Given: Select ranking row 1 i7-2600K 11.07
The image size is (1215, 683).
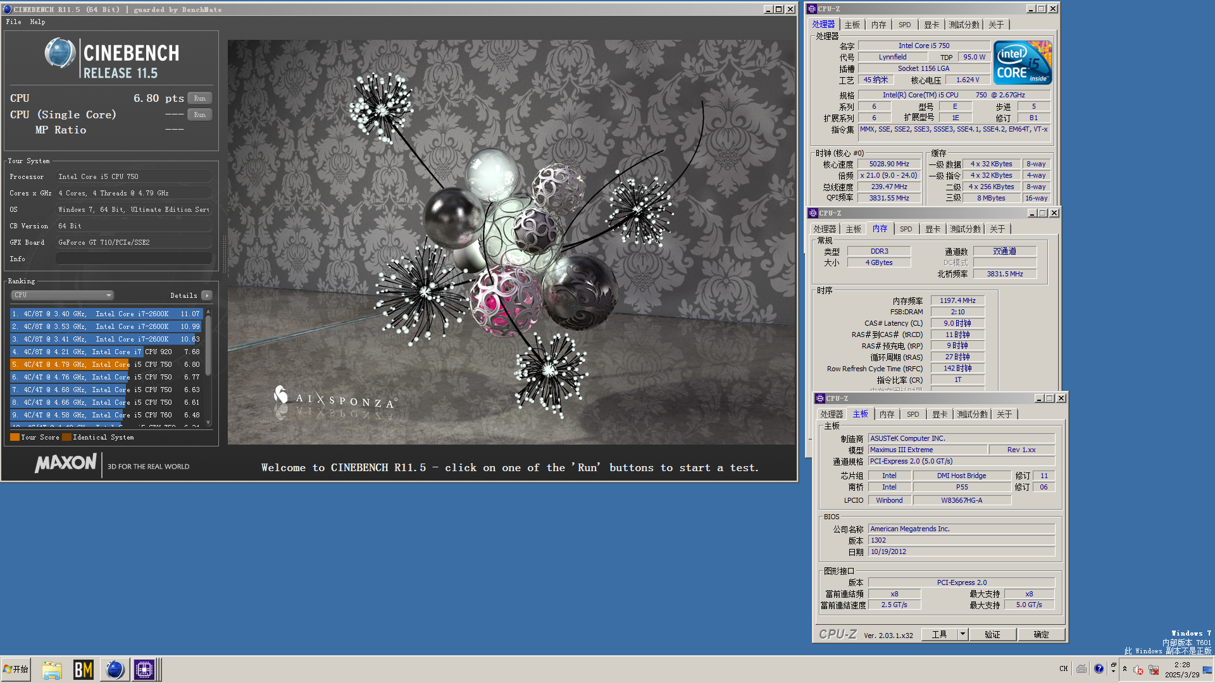Looking at the screenshot, I should [106, 314].
